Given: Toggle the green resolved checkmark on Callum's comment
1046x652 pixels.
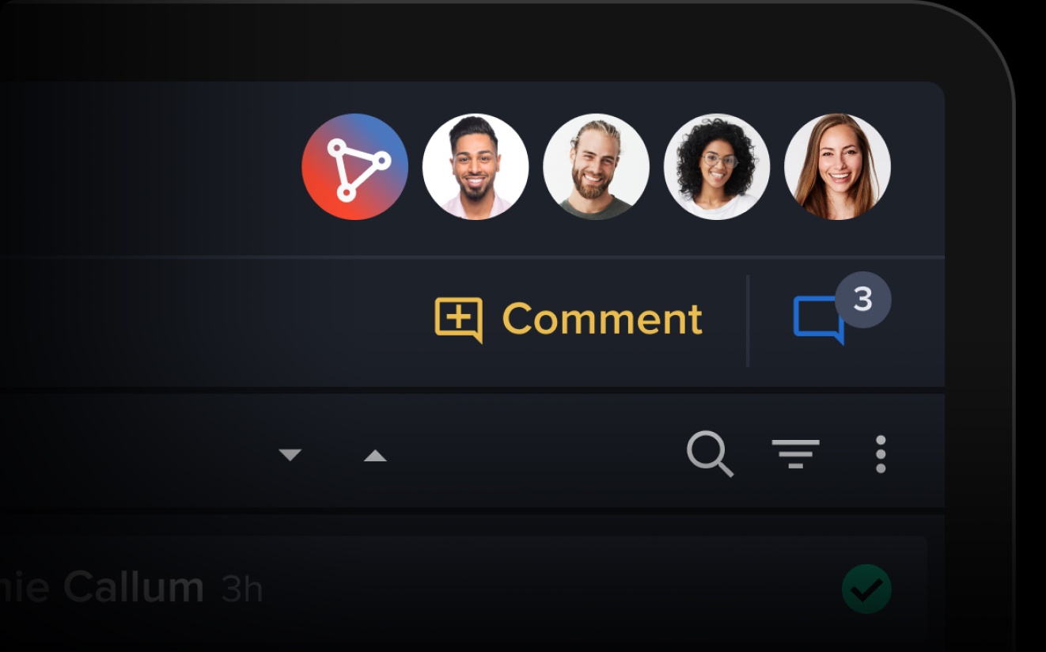Looking at the screenshot, I should pyautogui.click(x=866, y=589).
